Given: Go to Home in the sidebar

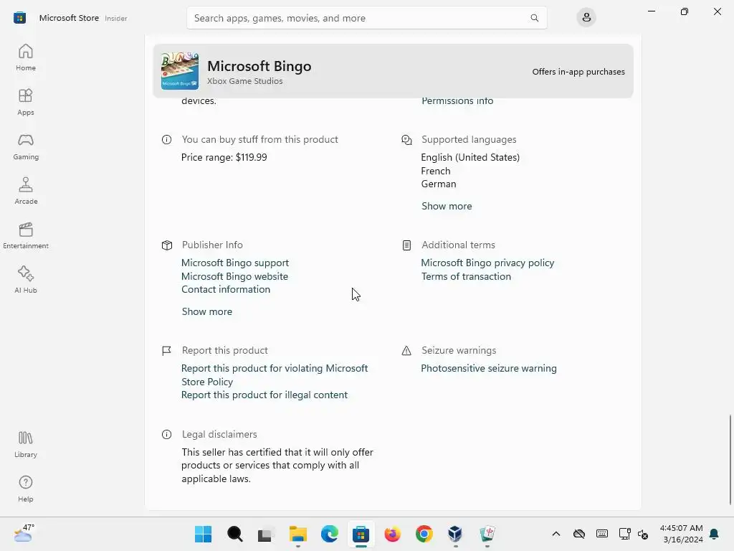Looking at the screenshot, I should click(x=25, y=57).
